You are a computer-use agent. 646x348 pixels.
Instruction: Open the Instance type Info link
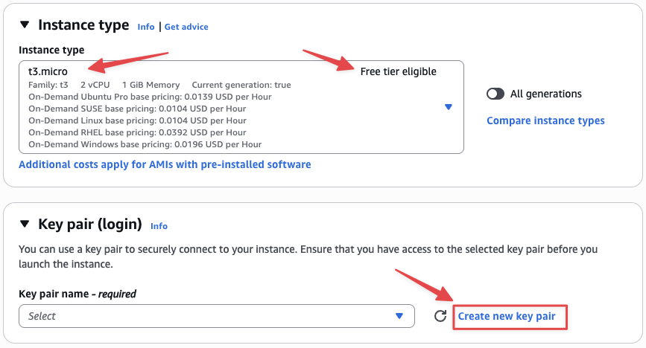(x=146, y=27)
